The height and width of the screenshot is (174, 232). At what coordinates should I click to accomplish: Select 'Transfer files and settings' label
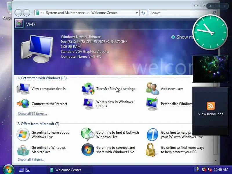[116, 89]
